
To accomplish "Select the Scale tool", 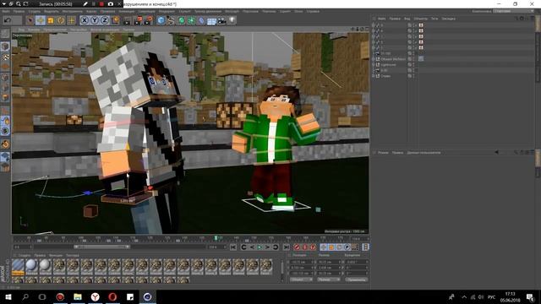I will [x=51, y=20].
